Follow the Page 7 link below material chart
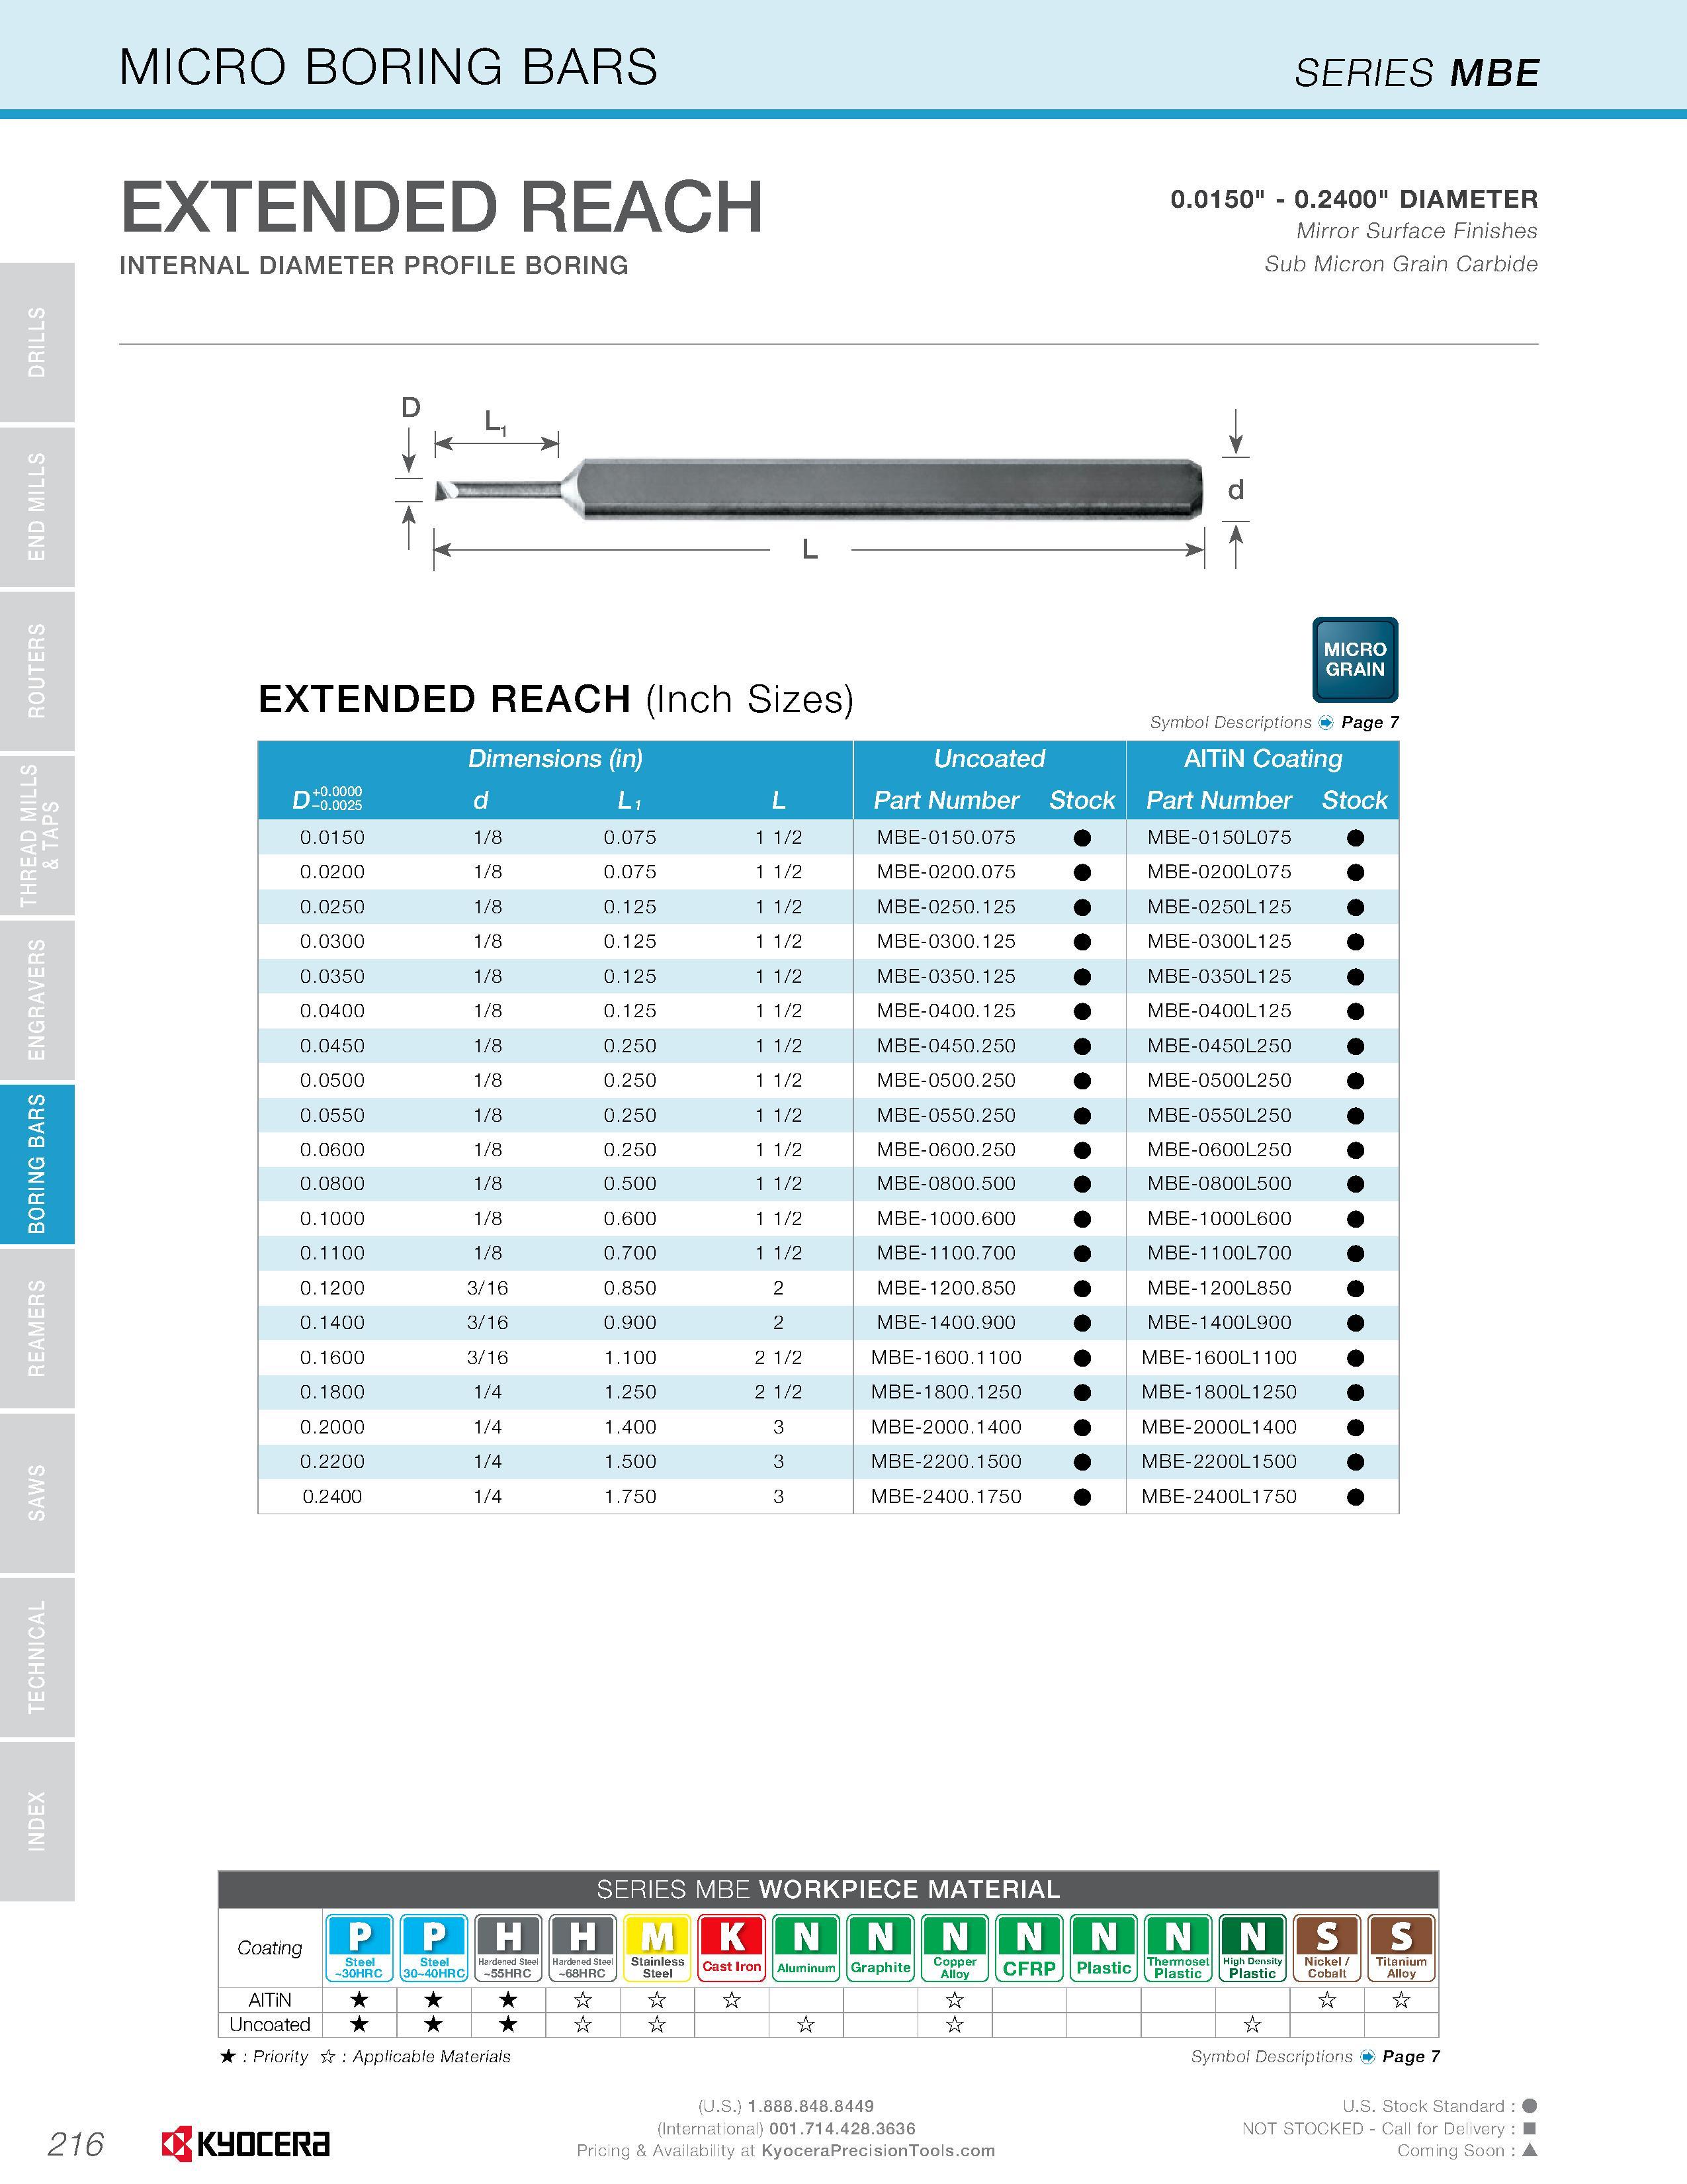The image size is (1687, 2184). coord(1411,2057)
